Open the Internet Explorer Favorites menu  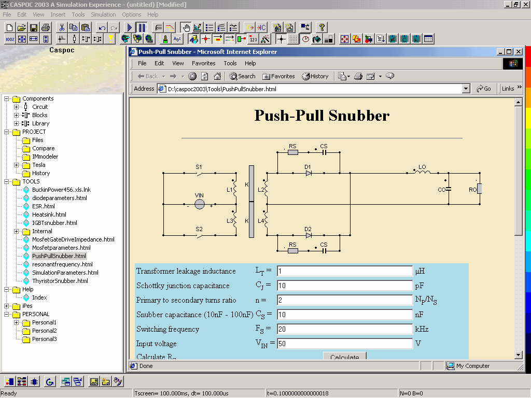[x=203, y=63]
